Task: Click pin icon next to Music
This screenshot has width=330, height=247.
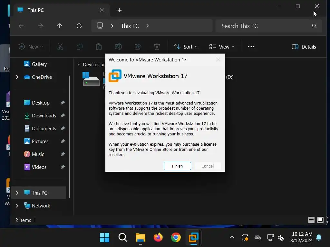Action: click(x=63, y=154)
